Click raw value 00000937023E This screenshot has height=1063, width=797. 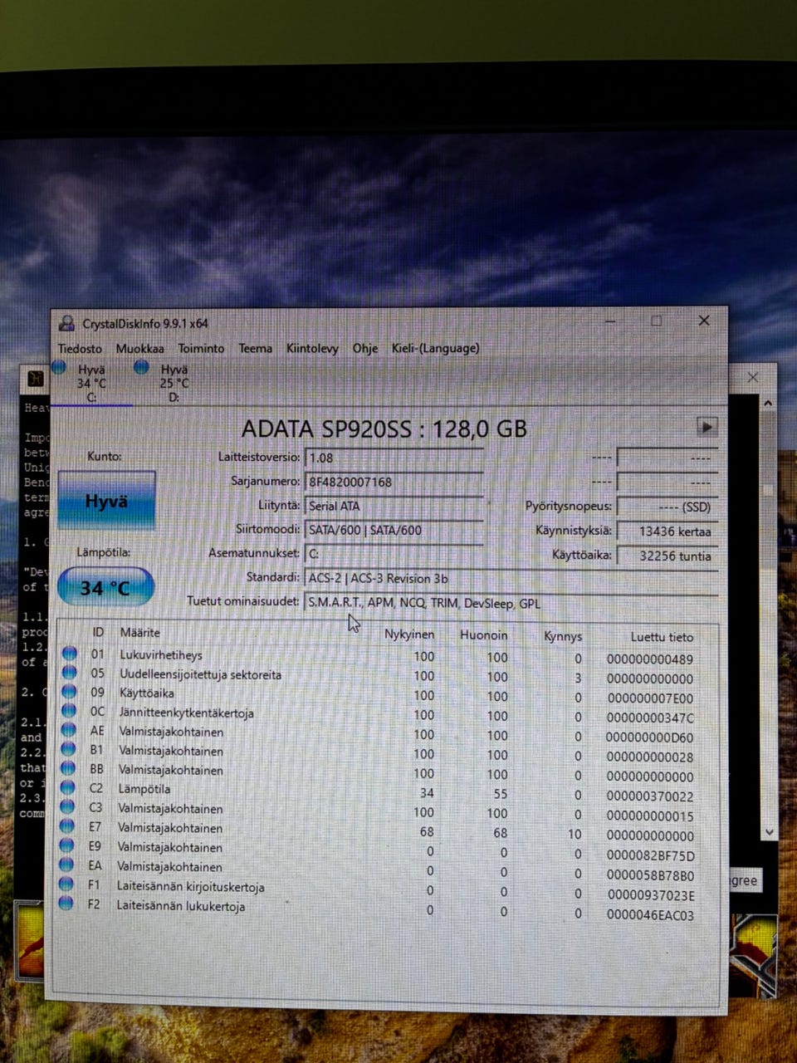(x=651, y=895)
